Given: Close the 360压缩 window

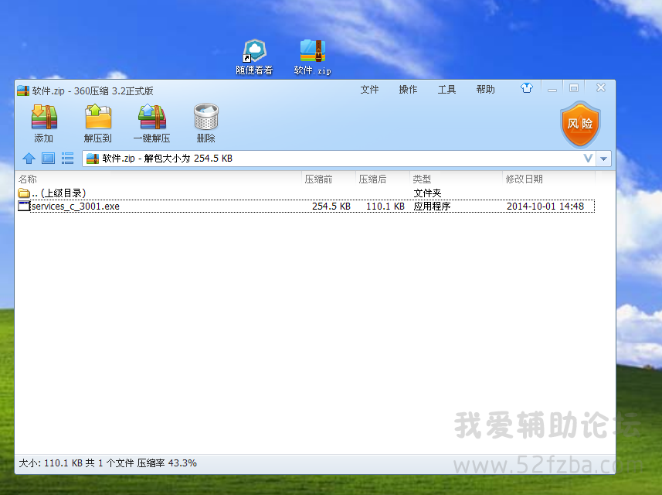Looking at the screenshot, I should [601, 88].
